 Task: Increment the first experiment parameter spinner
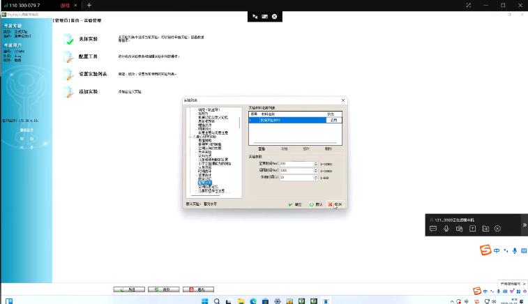click(316, 162)
